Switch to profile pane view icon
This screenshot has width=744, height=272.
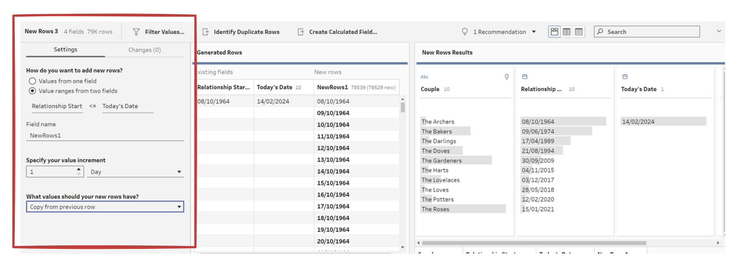pyautogui.click(x=554, y=32)
